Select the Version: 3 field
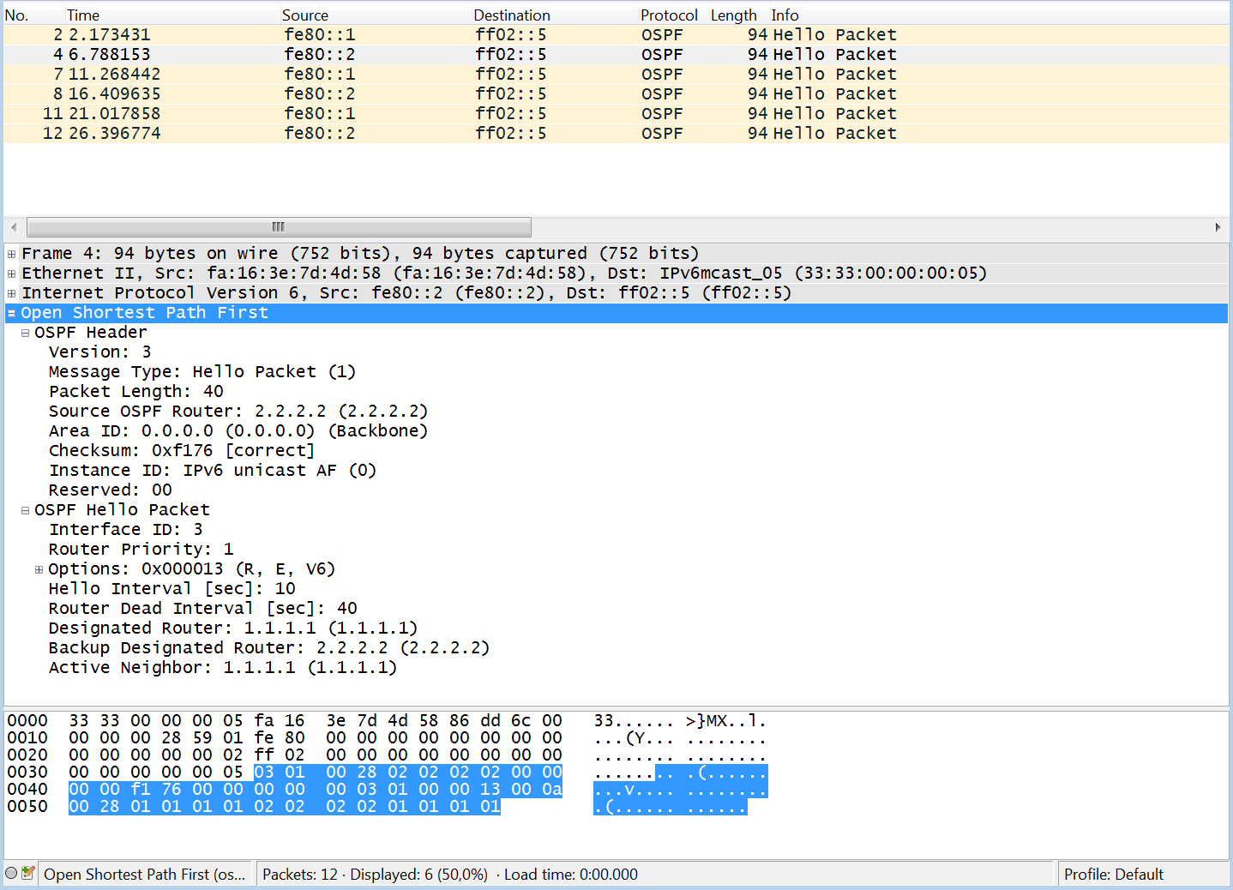This screenshot has height=890, width=1233. click(x=100, y=352)
